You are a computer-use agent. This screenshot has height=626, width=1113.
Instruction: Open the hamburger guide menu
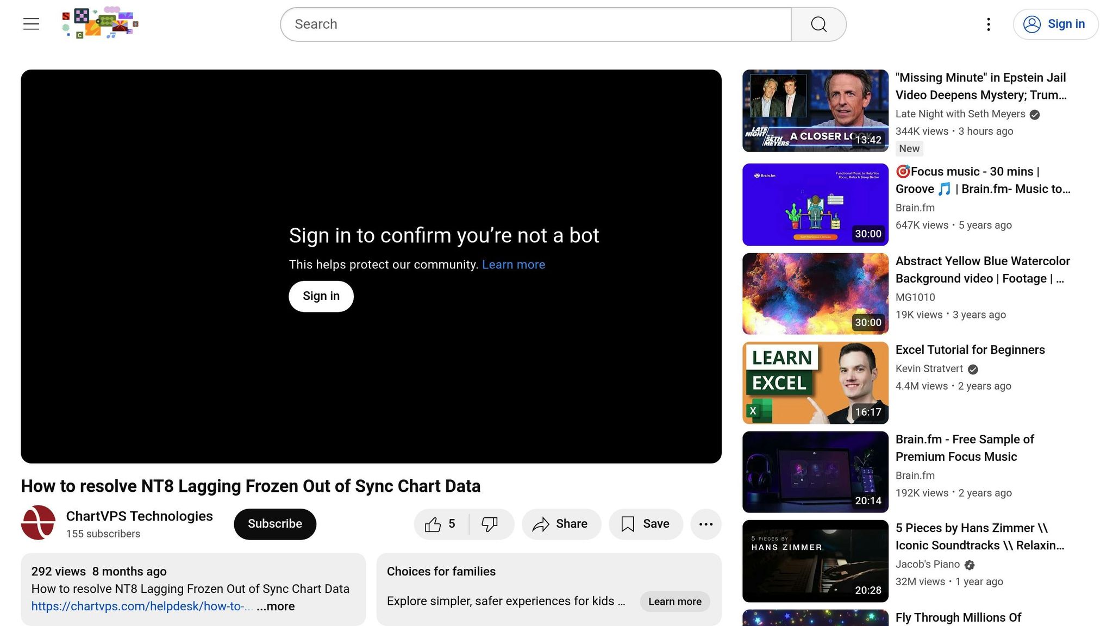pos(31,24)
